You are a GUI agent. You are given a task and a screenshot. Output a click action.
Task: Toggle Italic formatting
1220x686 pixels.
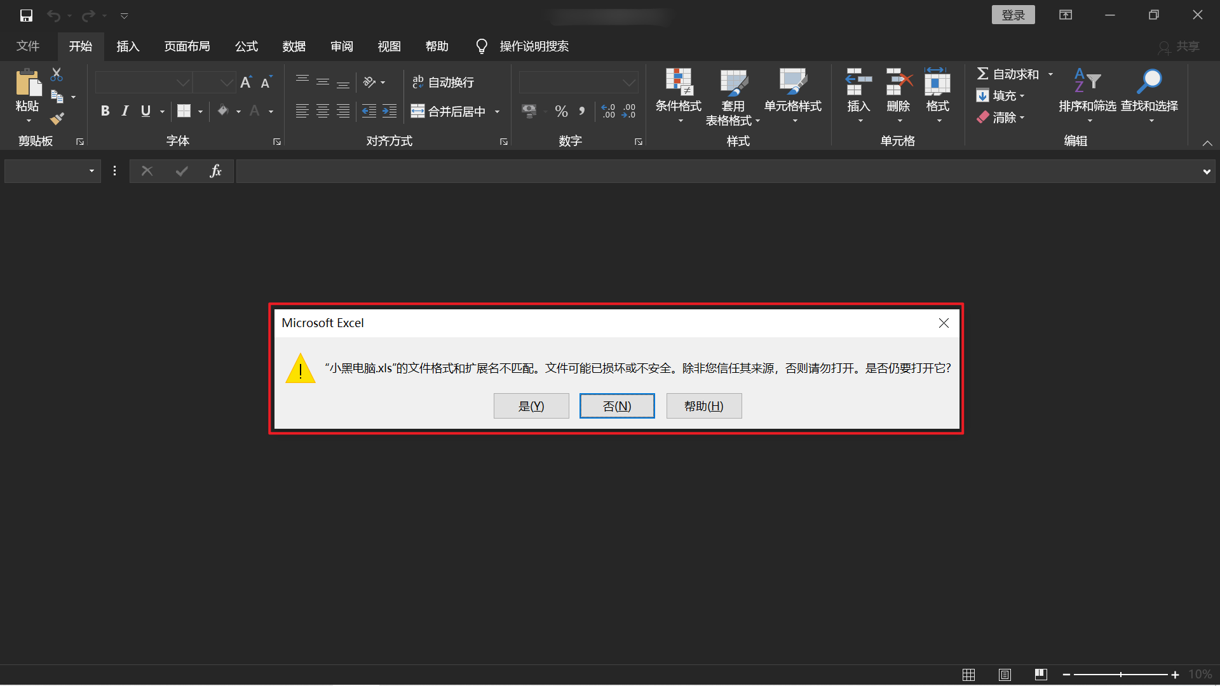pyautogui.click(x=125, y=111)
